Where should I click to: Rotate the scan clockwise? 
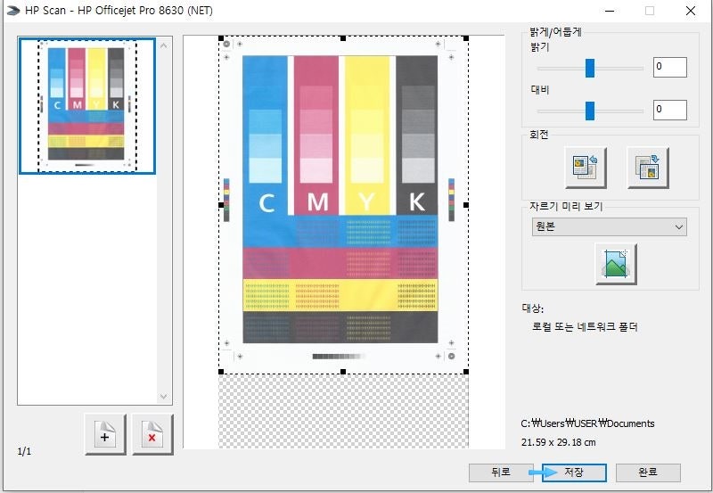pyautogui.click(x=648, y=168)
